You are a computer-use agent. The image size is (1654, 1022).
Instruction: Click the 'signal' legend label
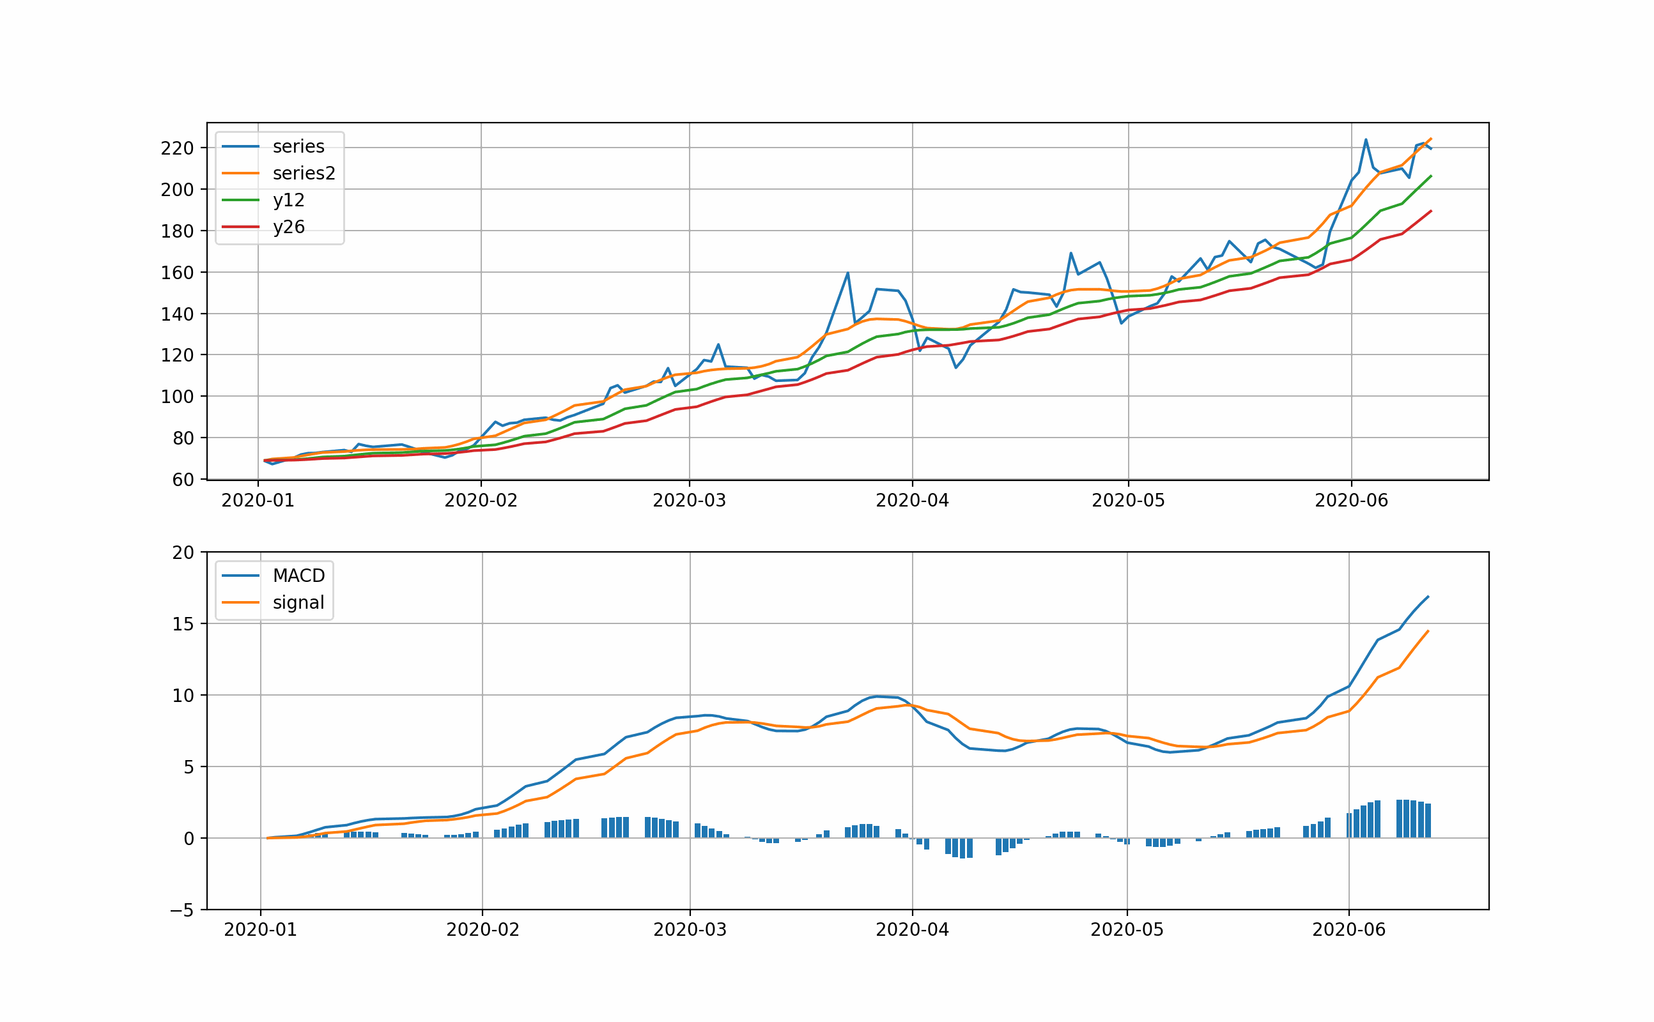click(x=298, y=602)
